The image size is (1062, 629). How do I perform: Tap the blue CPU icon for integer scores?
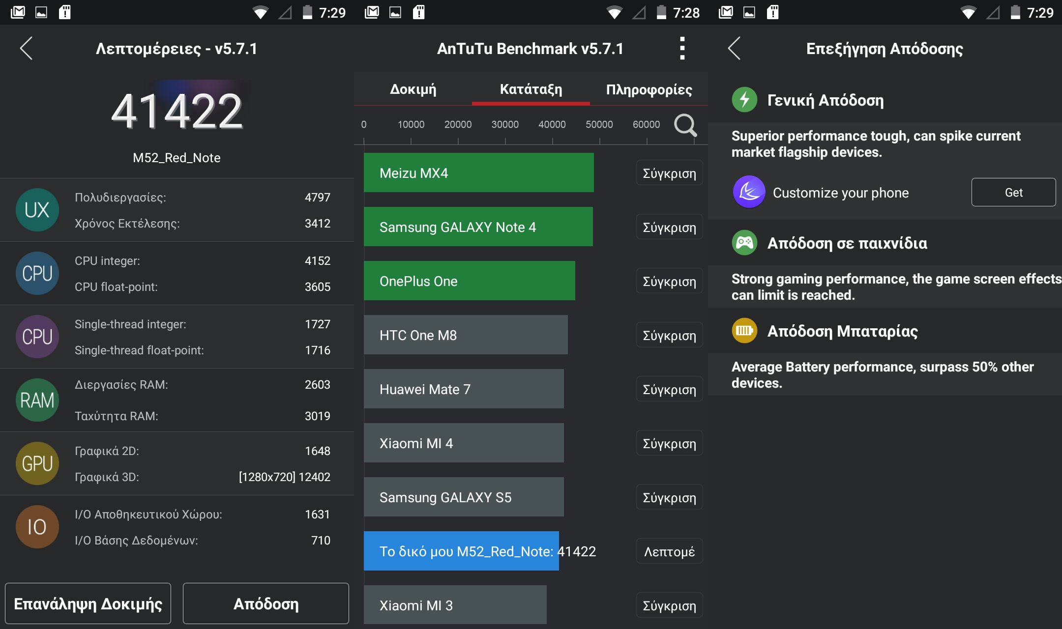pyautogui.click(x=37, y=273)
